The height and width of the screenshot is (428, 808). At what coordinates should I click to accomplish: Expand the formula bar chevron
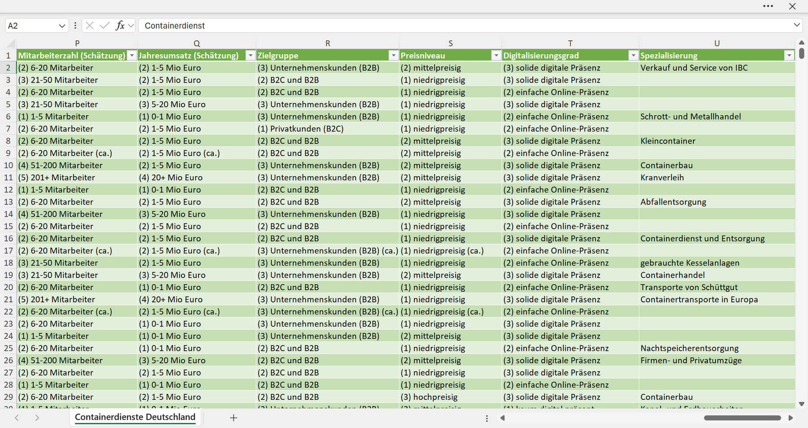pyautogui.click(x=797, y=25)
